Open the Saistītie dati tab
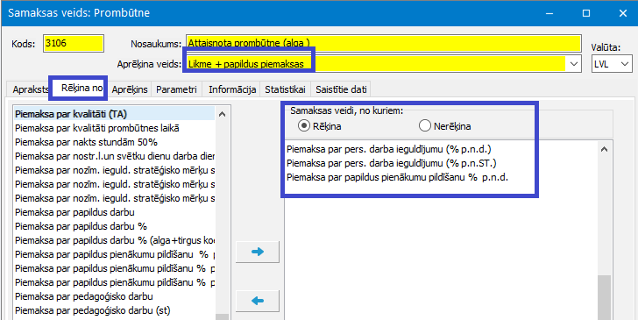This screenshot has height=320, width=638. (x=341, y=89)
